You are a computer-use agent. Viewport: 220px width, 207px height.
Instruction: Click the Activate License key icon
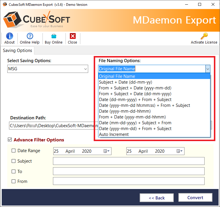click(204, 36)
